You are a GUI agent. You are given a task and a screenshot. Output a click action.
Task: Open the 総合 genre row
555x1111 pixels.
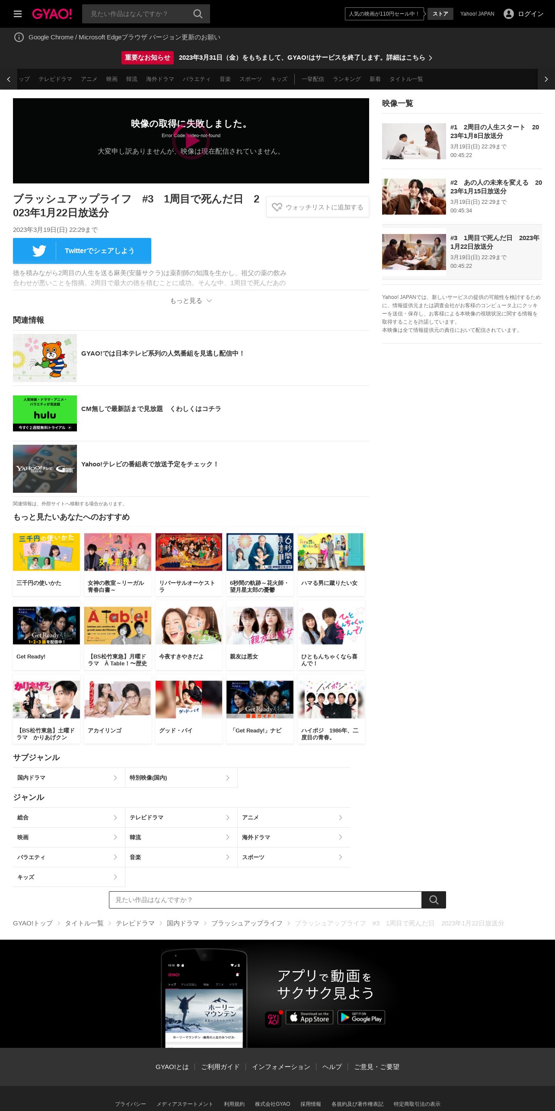[x=69, y=818]
